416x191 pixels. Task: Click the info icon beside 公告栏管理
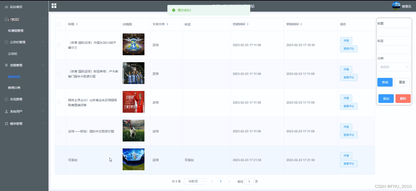click(6, 42)
